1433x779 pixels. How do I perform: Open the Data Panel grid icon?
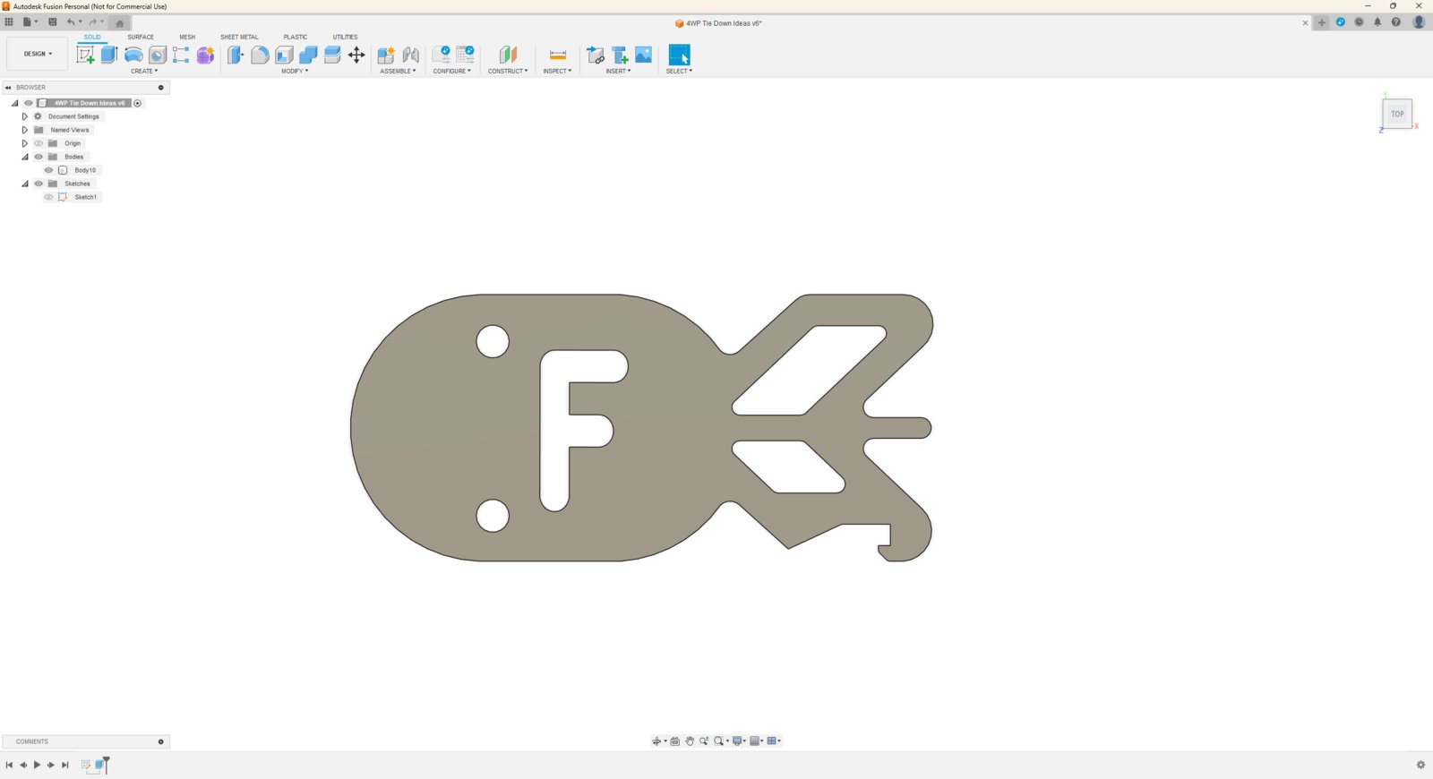coord(9,21)
